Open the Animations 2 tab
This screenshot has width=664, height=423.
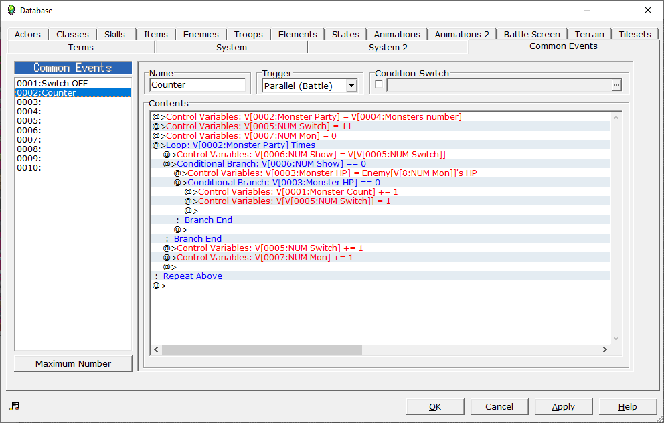tap(462, 34)
